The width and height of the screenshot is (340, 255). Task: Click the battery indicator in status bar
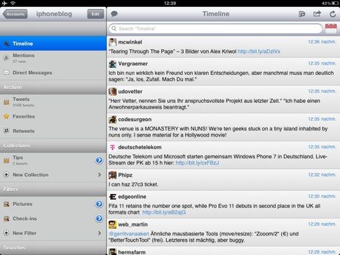(x=335, y=4)
